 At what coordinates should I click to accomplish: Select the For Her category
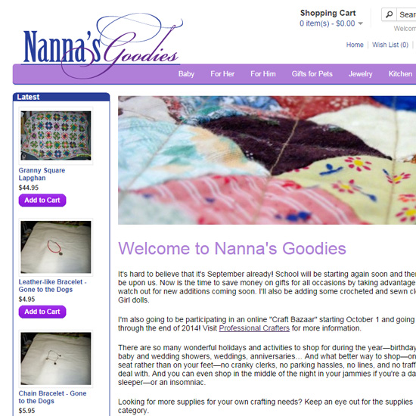pos(222,74)
